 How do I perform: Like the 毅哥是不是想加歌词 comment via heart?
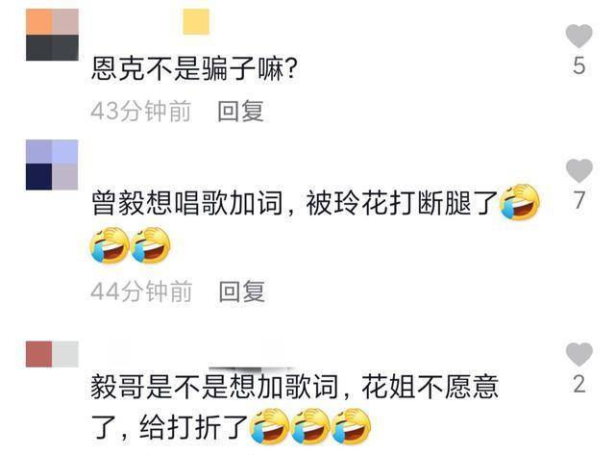coord(578,354)
